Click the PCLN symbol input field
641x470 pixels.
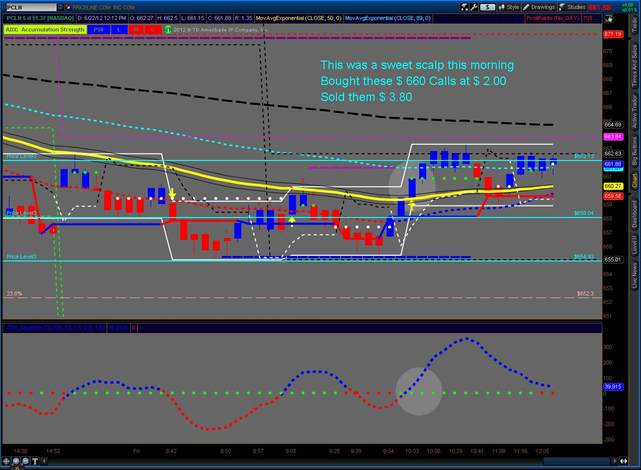(32, 7)
